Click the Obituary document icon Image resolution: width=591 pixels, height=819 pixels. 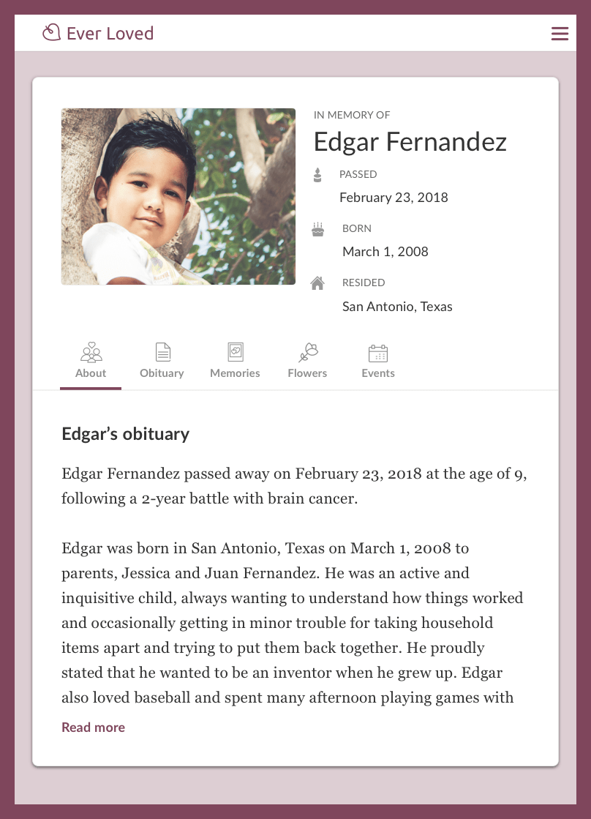coord(162,353)
